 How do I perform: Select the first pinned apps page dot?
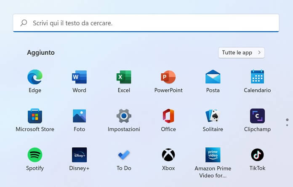287,120
